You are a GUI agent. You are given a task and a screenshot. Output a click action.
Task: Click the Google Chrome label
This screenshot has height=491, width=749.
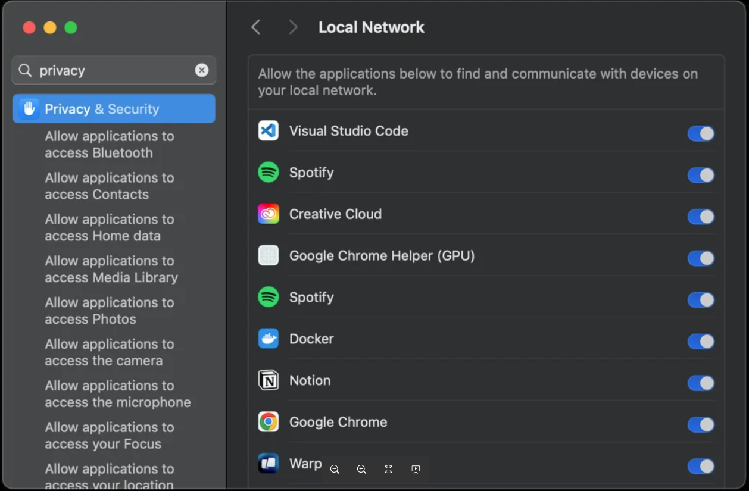click(338, 422)
